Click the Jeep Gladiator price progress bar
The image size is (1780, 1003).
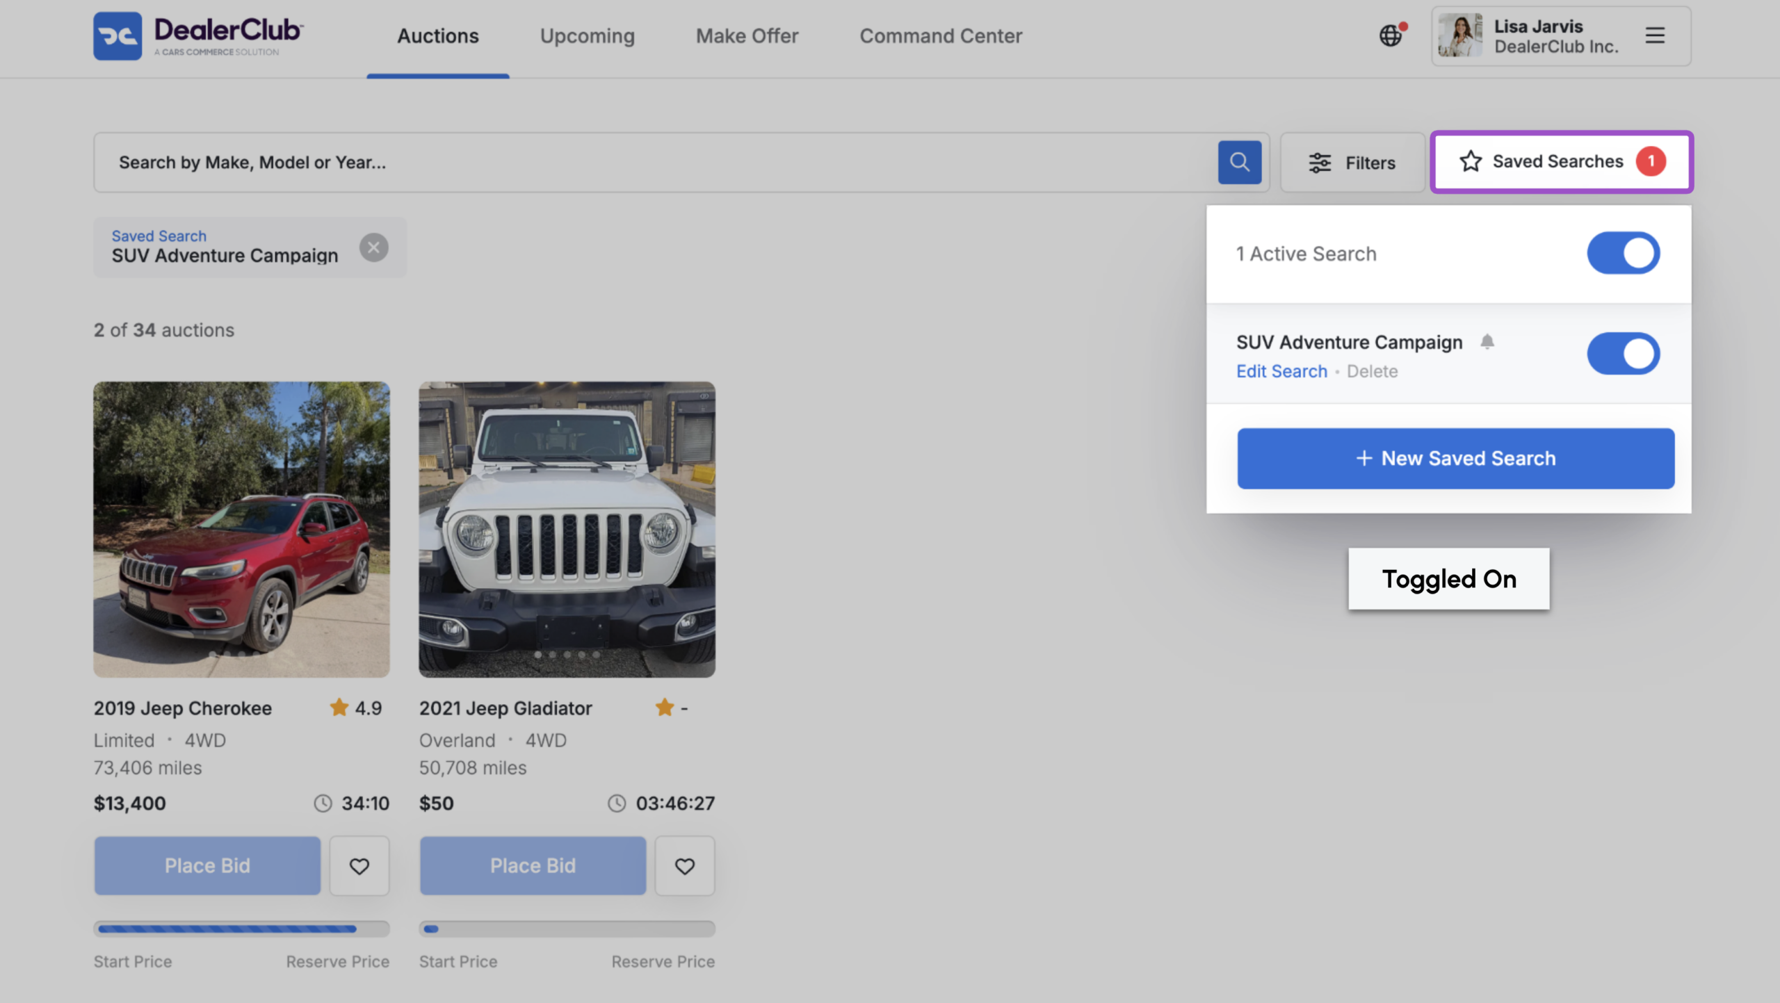click(x=567, y=929)
